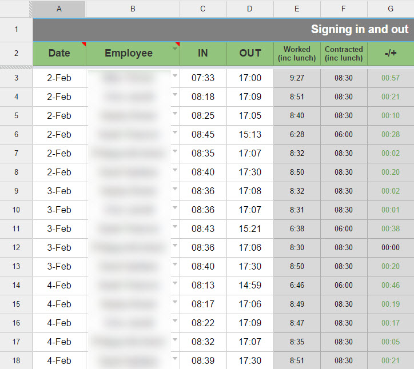Open the employee dropdown arrow in row 17
Viewport: 414px width, 369px height.
[x=175, y=340]
